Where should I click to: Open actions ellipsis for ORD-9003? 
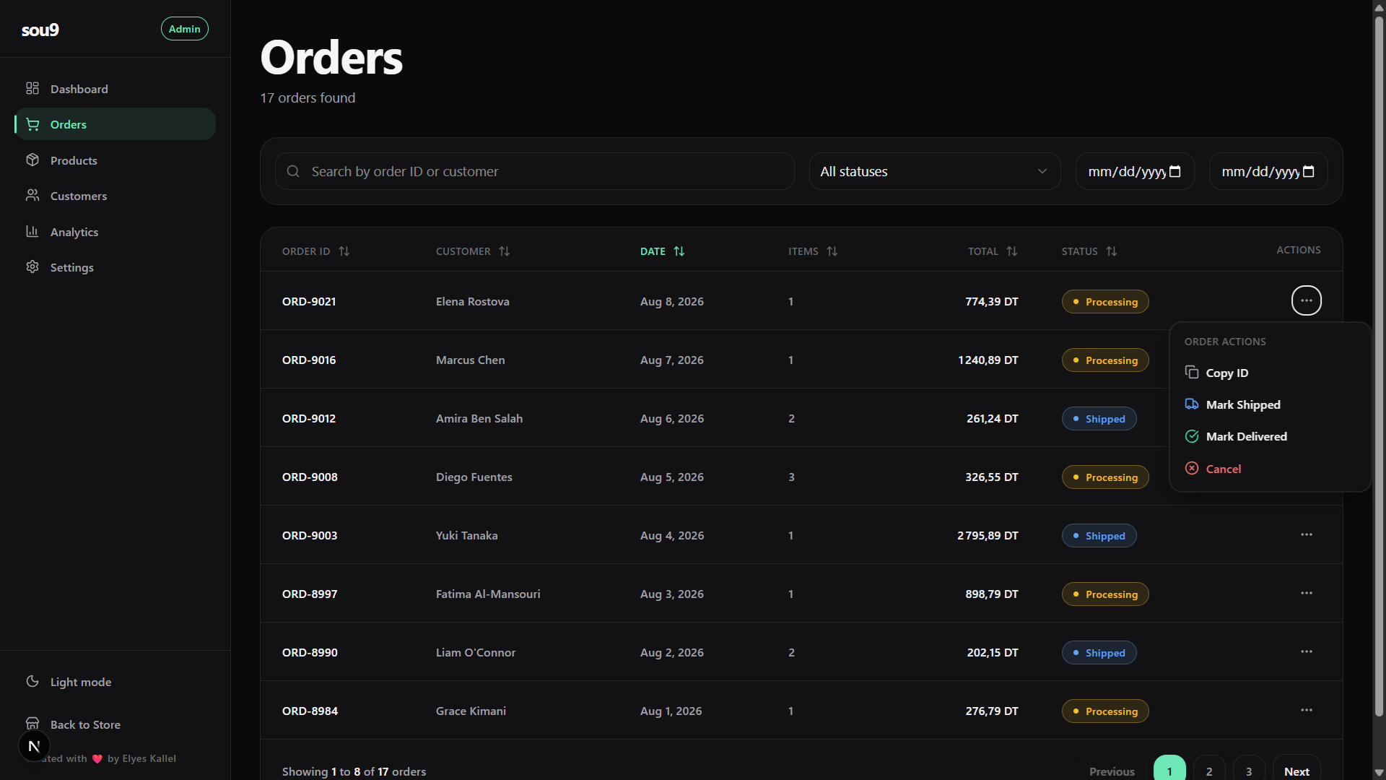click(1307, 534)
